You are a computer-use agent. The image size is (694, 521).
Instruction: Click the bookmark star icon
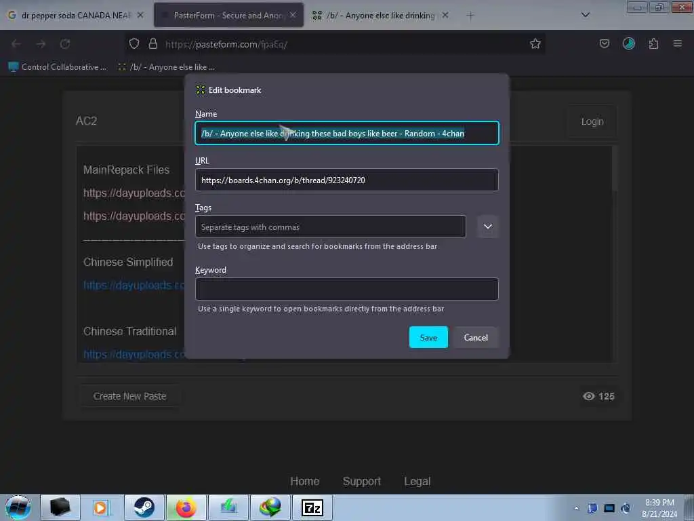pos(535,43)
